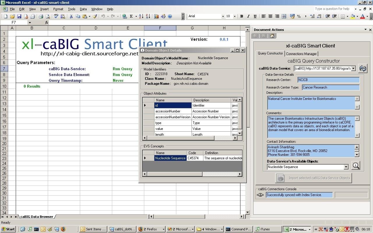Open the caBIG Data-Service dropdown
Image resolution: width=373 pixels, height=233 pixels.
(x=353, y=68)
